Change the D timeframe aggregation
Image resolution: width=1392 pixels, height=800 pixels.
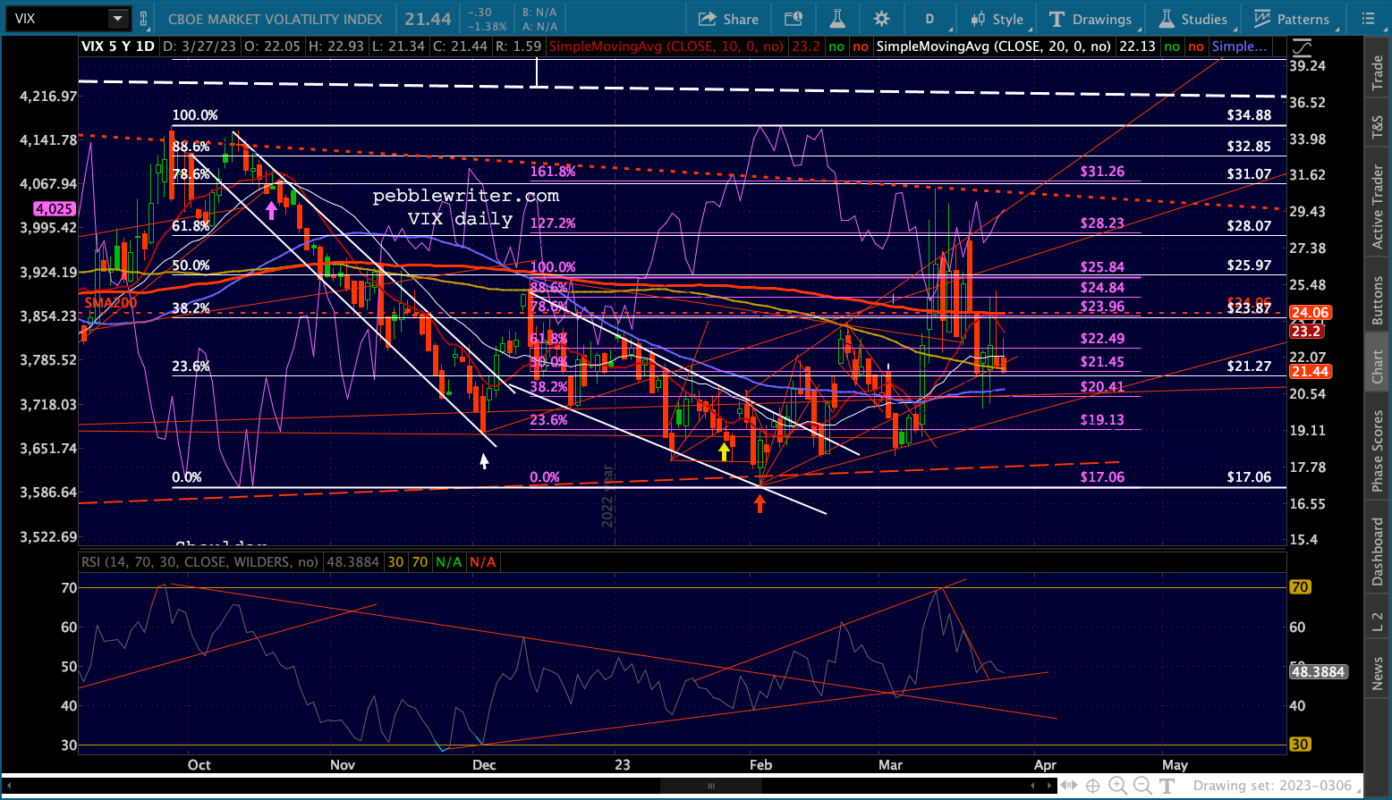[929, 19]
